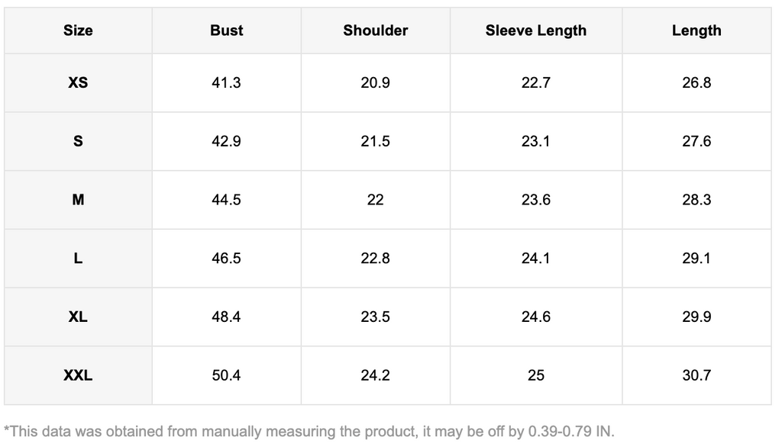
Task: Click the Shoulder column header
Action: (x=375, y=31)
